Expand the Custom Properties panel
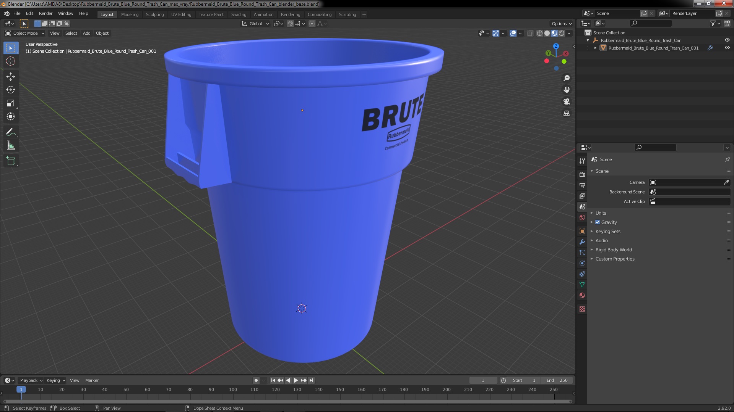The height and width of the screenshot is (412, 734). pos(614,259)
